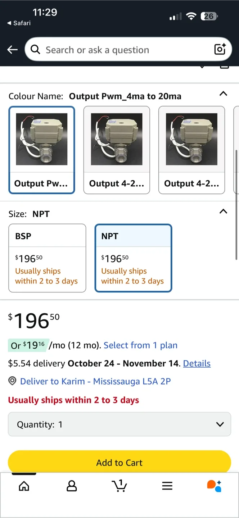The height and width of the screenshot is (518, 239).
Task: Open camera lens search icon
Action: 220,49
